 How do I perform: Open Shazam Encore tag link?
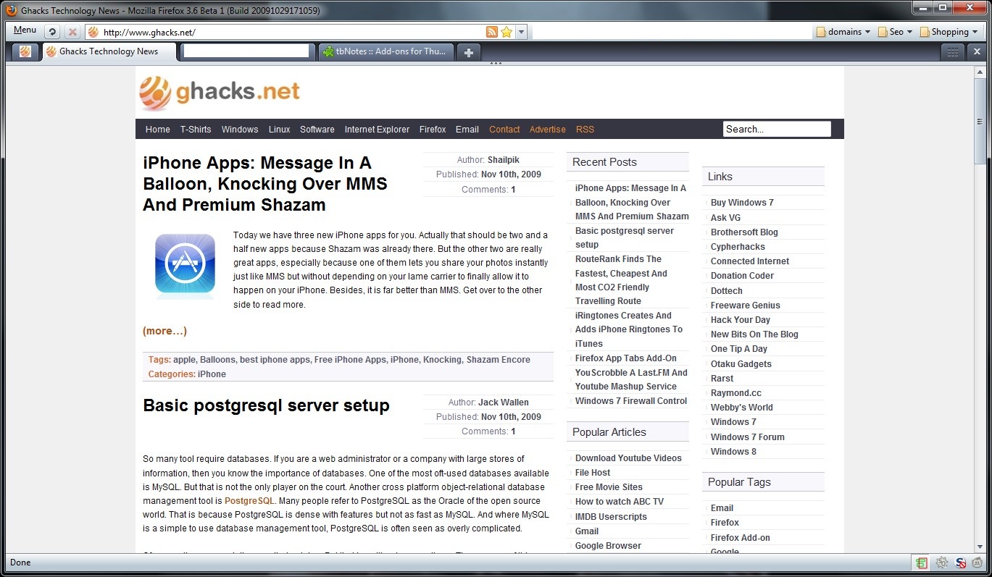tap(499, 360)
